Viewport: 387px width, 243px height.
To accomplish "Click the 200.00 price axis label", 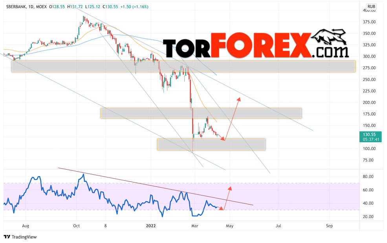I will [x=369, y=102].
